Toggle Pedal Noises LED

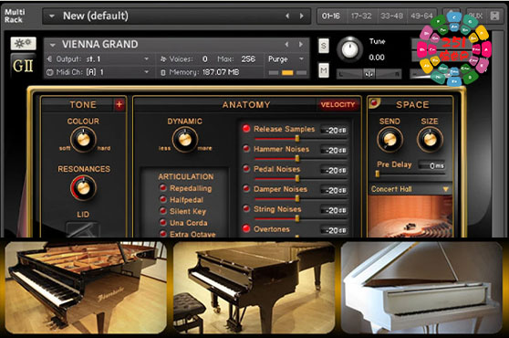point(246,168)
